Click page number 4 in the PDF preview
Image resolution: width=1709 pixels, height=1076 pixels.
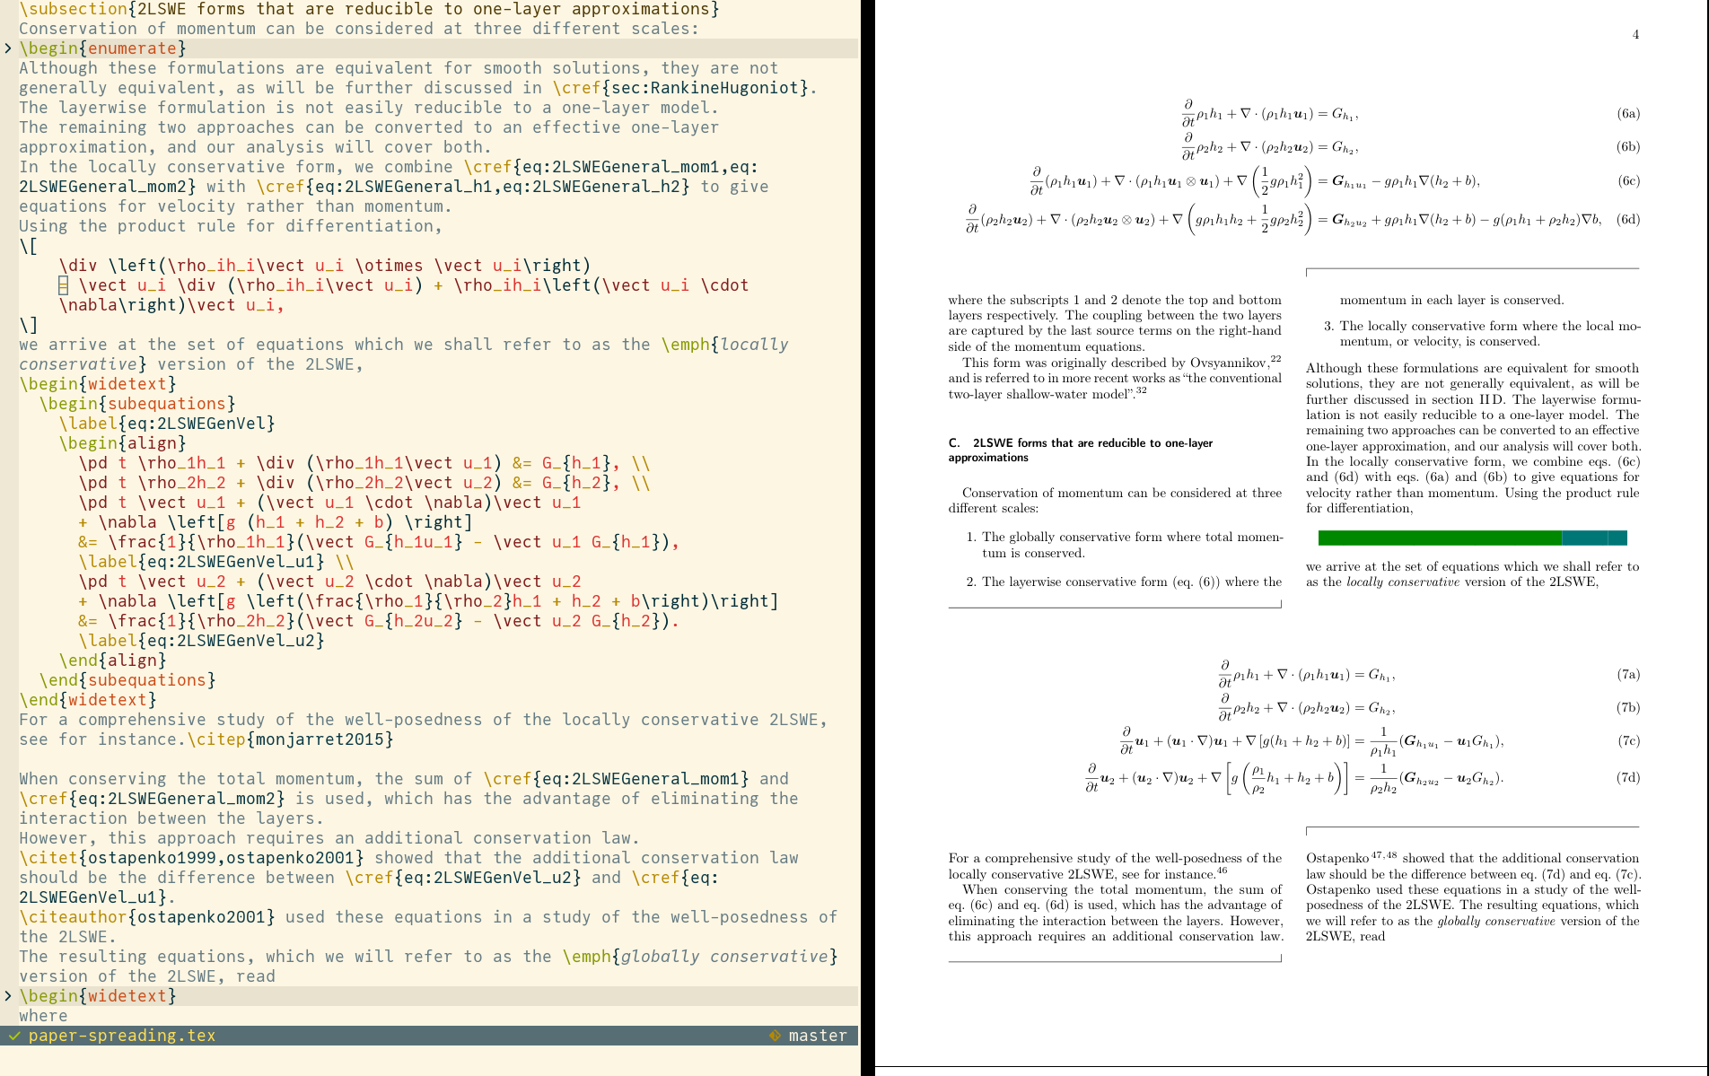pos(1635,34)
